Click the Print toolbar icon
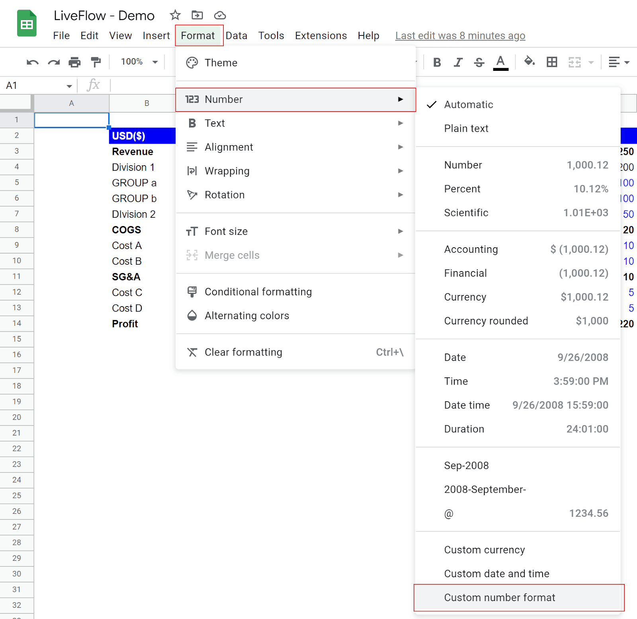The height and width of the screenshot is (619, 637). tap(74, 62)
